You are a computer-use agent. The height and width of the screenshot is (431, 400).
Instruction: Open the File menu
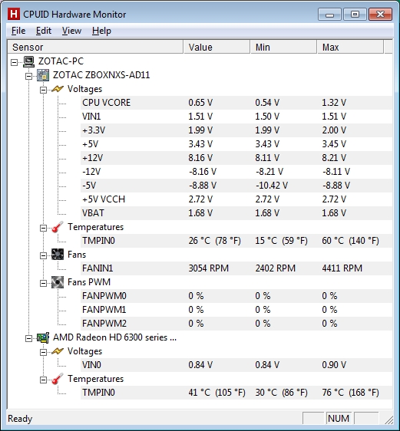tap(18, 31)
